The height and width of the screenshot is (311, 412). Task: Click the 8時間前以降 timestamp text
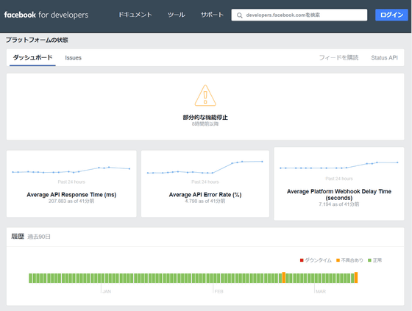tap(205, 124)
